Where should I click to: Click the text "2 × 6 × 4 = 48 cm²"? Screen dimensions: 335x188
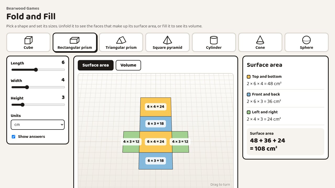(264, 84)
